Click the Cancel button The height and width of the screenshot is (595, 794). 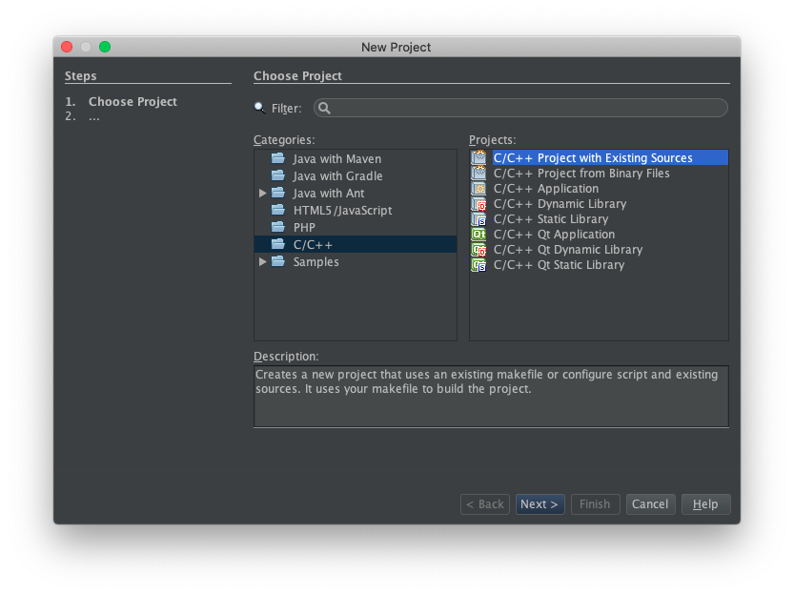coord(650,504)
